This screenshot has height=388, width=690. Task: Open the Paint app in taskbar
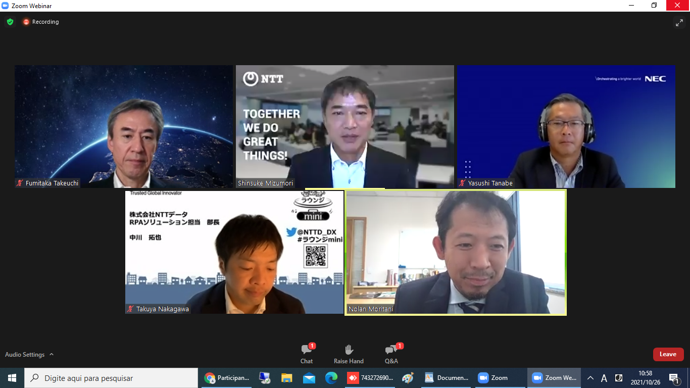[408, 378]
